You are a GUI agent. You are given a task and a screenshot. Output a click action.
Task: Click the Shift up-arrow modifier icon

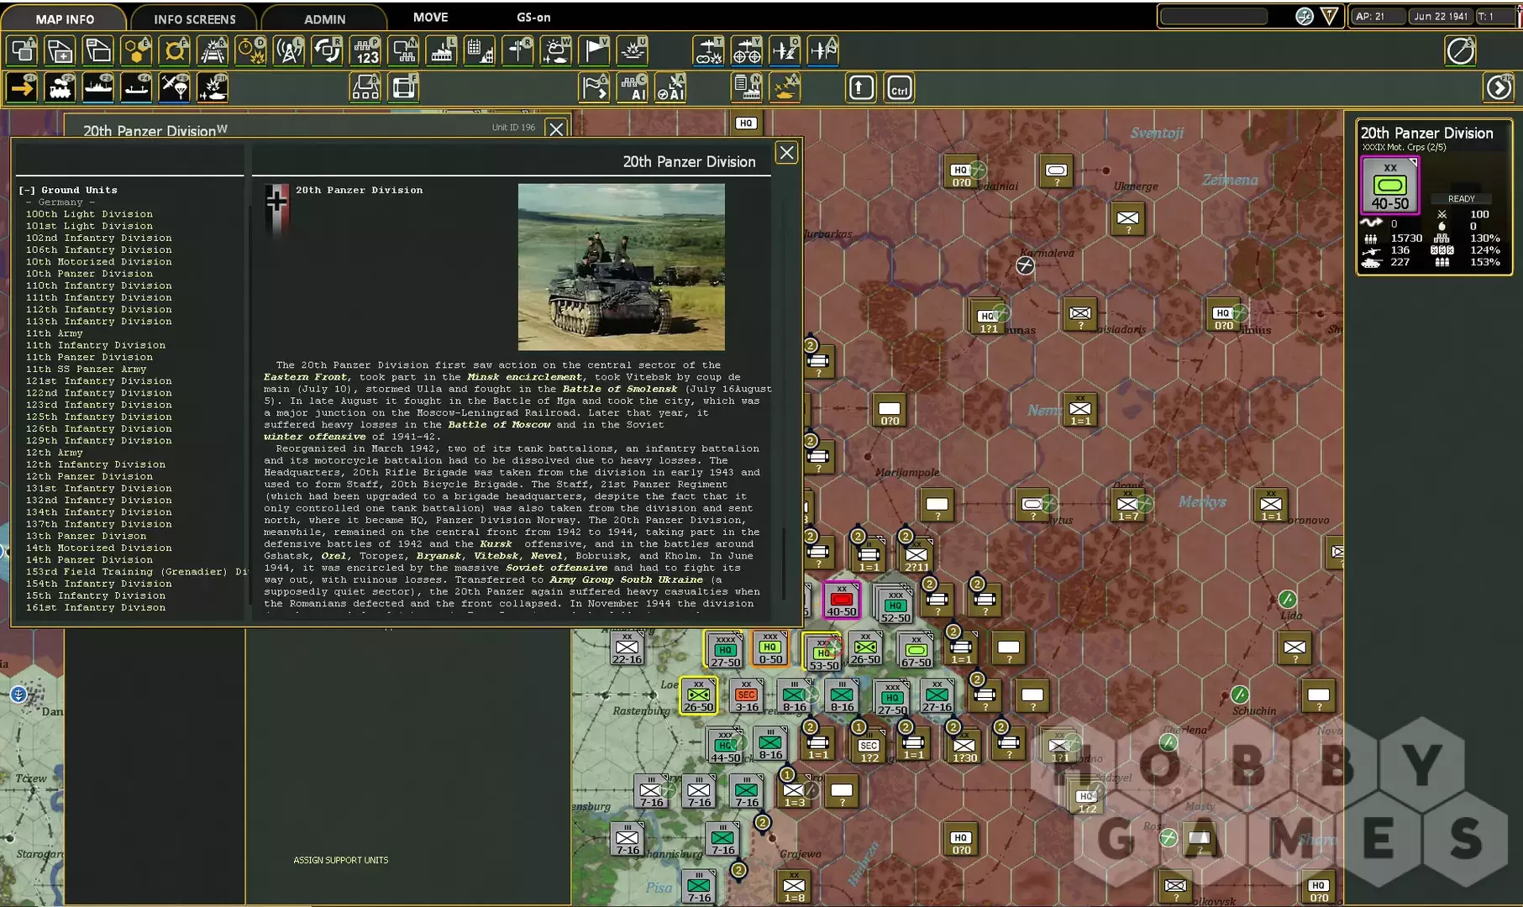(861, 88)
